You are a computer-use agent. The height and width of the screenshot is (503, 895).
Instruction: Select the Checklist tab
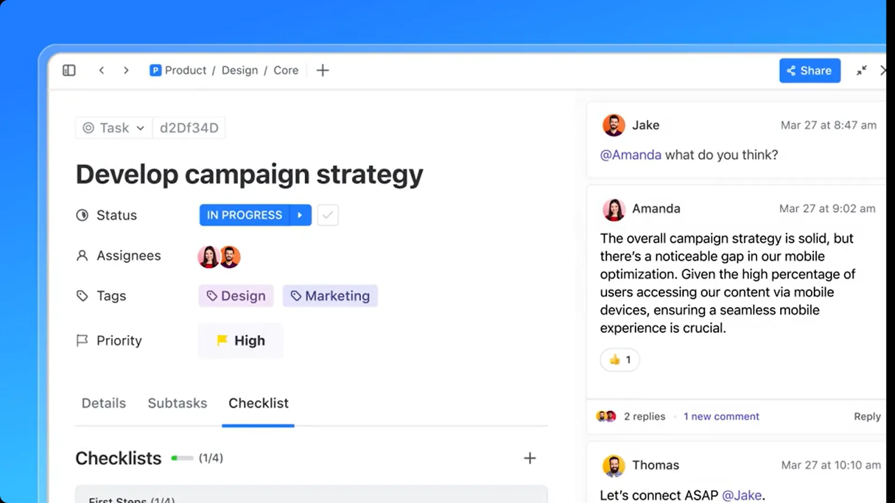(258, 403)
